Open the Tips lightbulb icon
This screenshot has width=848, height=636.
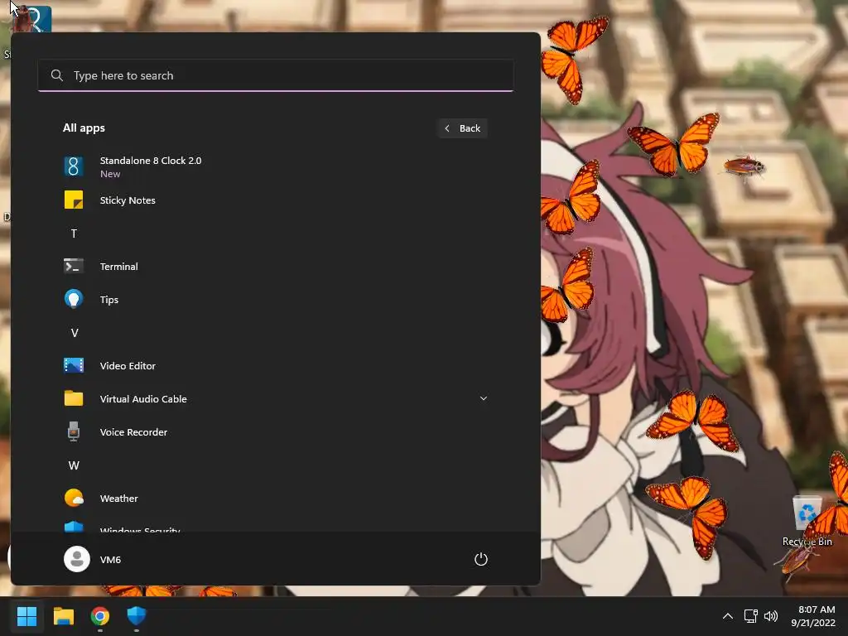74,299
